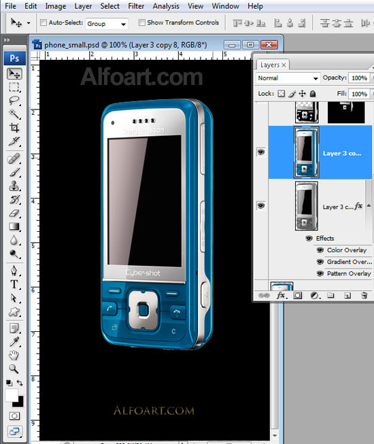The width and height of the screenshot is (374, 444).
Task: Open the Move tool preset picker arrow
Action: point(29,23)
